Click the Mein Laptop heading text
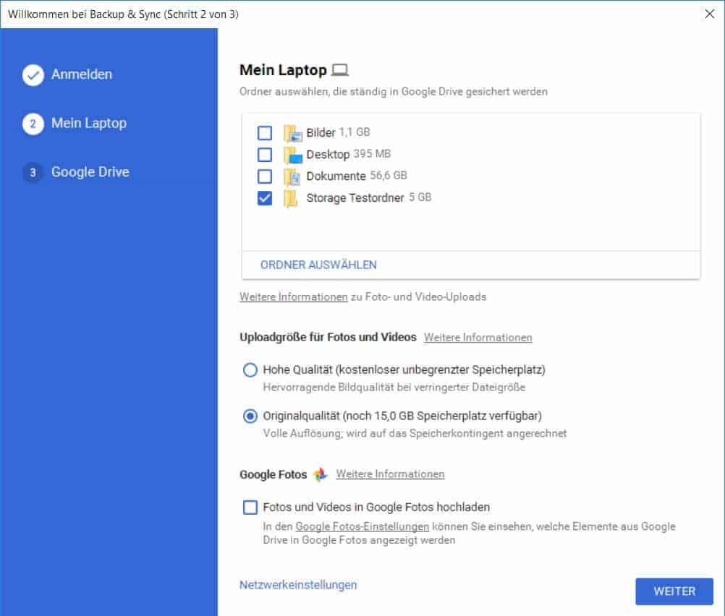725x616 pixels. 283,70
